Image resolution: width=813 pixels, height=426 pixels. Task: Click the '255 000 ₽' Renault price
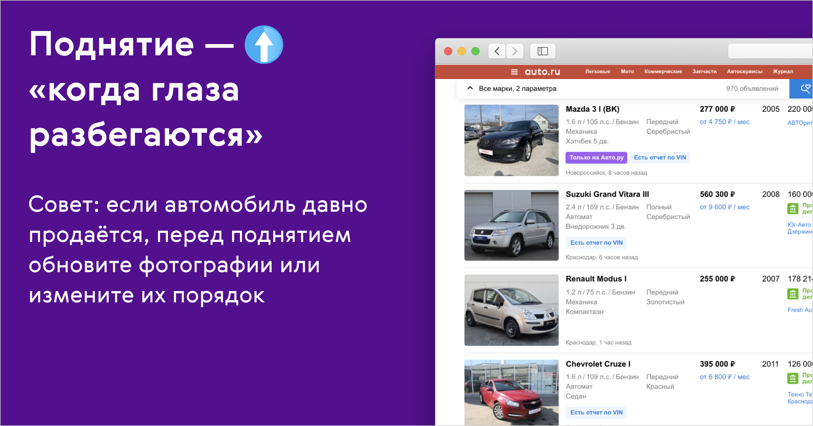point(717,279)
